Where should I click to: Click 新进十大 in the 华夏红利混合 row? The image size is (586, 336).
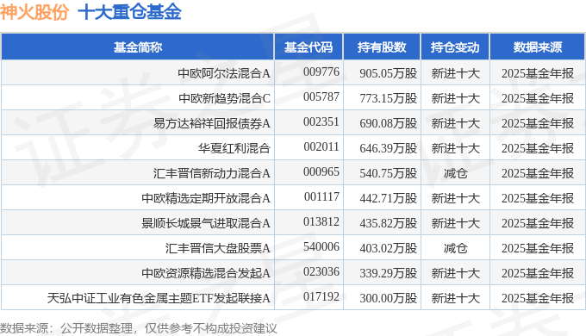pyautogui.click(x=455, y=148)
